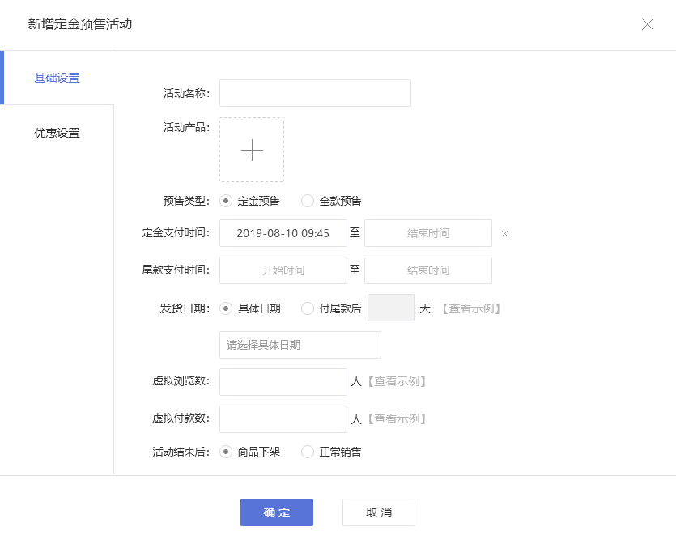Screen dimensions: 676x548
Task: Click the plus icon to add activity product
Action: (x=252, y=150)
